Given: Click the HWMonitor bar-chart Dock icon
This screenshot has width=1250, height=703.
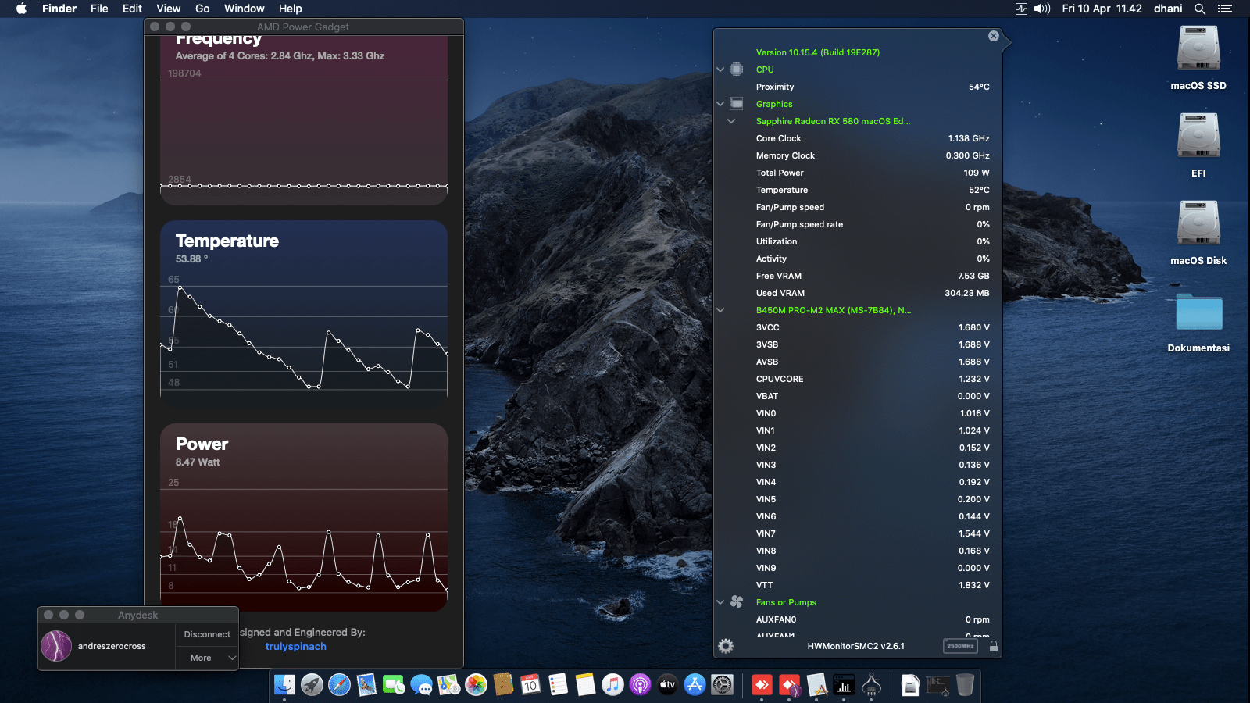Looking at the screenshot, I should [844, 685].
